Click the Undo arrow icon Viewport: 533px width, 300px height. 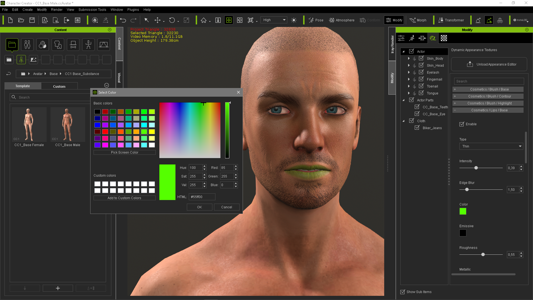pos(123,20)
